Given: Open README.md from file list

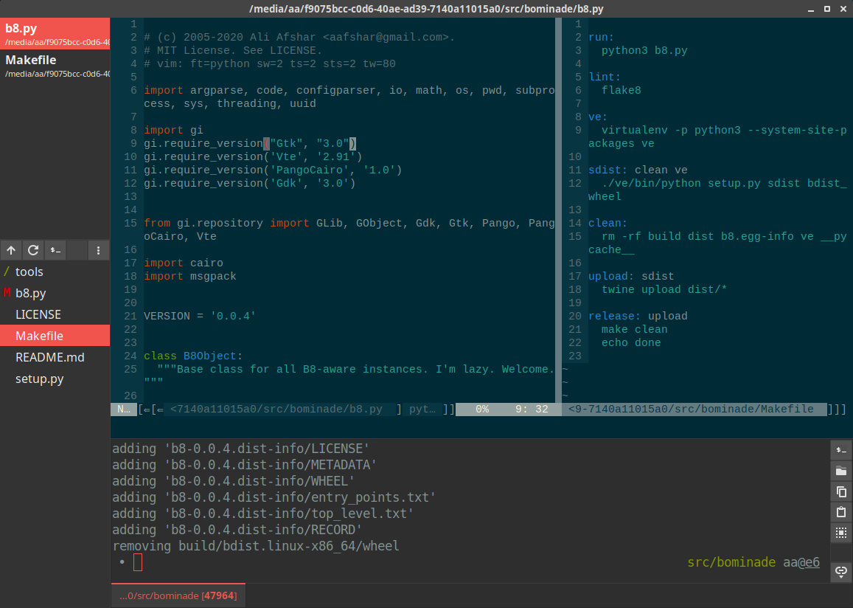Looking at the screenshot, I should [55, 357].
